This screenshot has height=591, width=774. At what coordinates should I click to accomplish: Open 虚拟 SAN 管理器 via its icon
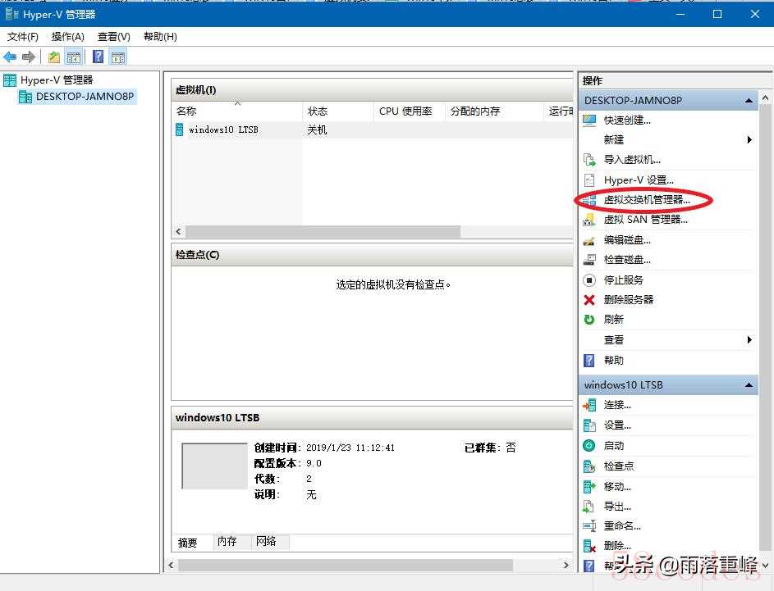click(x=589, y=220)
